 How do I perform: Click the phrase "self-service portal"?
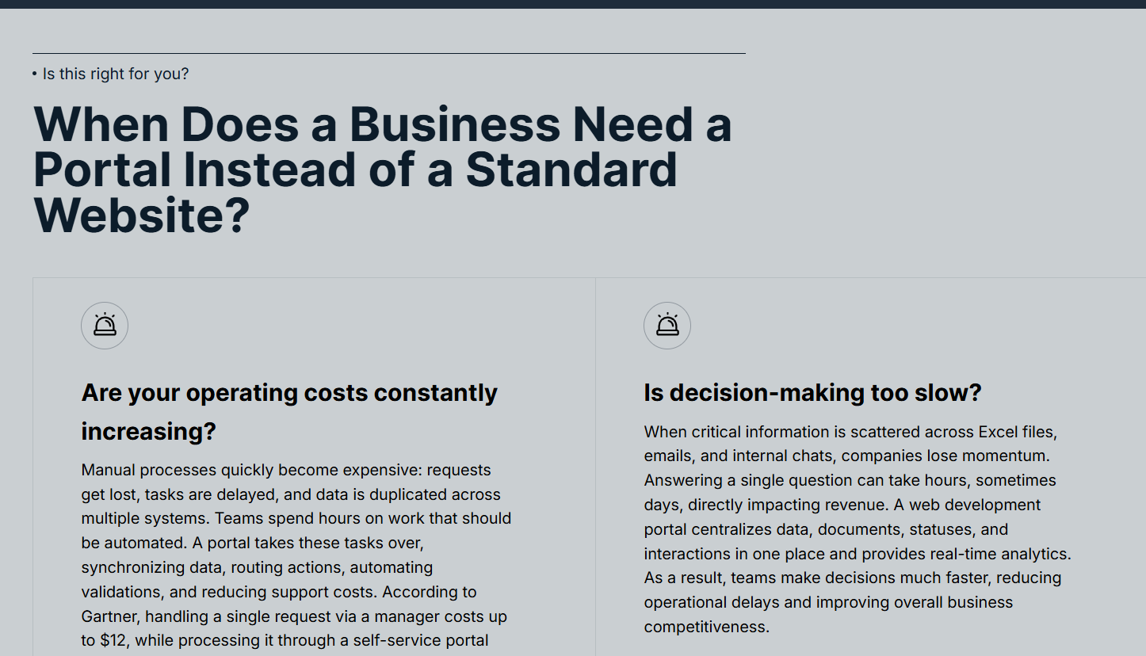point(421,641)
